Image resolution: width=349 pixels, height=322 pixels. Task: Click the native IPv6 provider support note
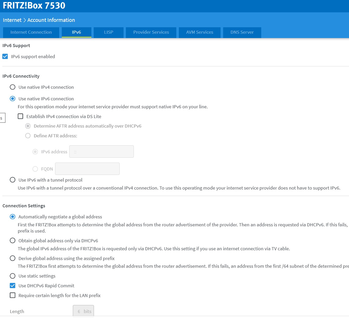(x=113, y=107)
